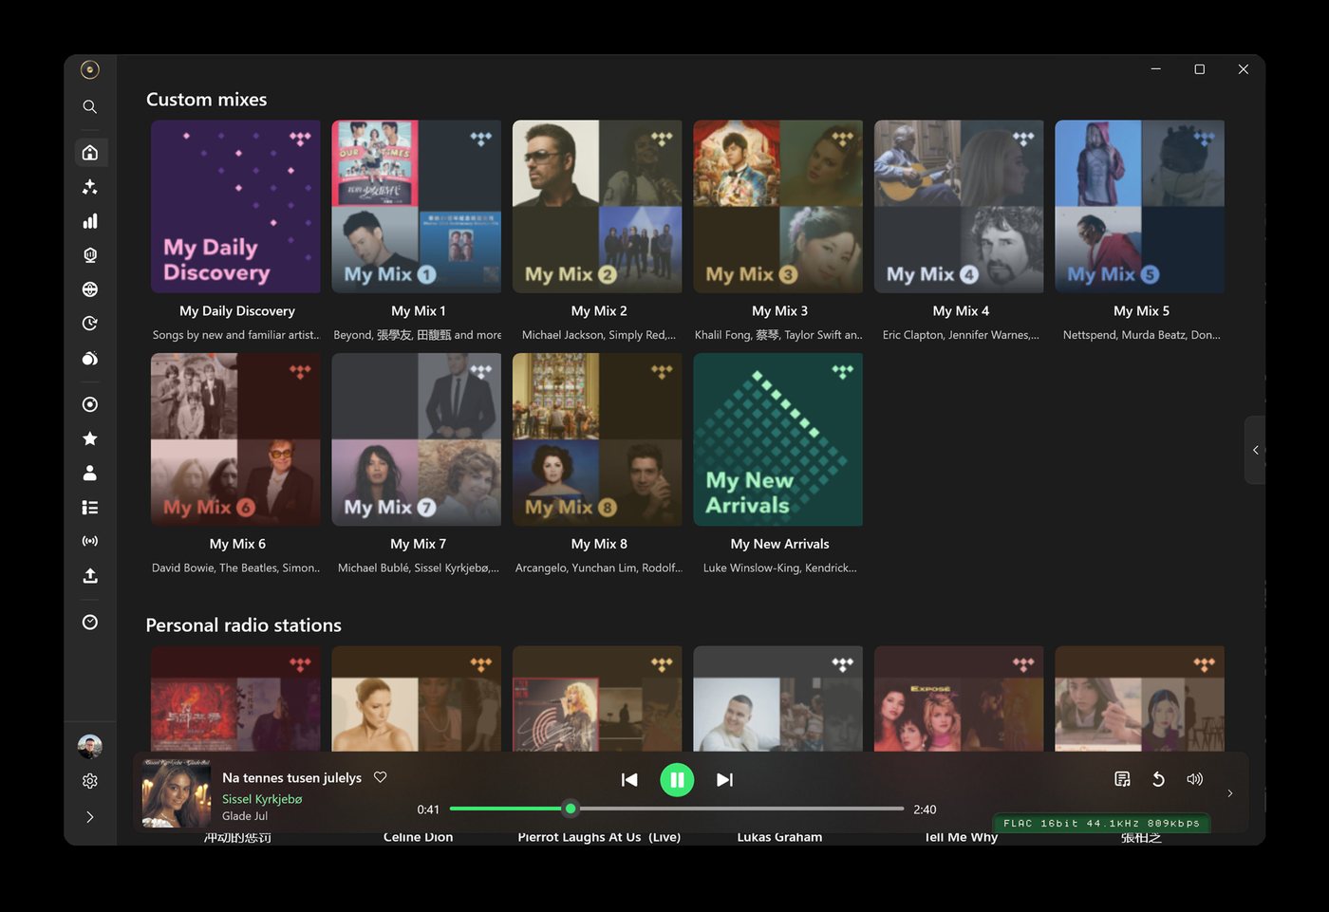This screenshot has height=912, width=1329.
Task: Open the My Mix 3 cover art
Action: click(778, 207)
